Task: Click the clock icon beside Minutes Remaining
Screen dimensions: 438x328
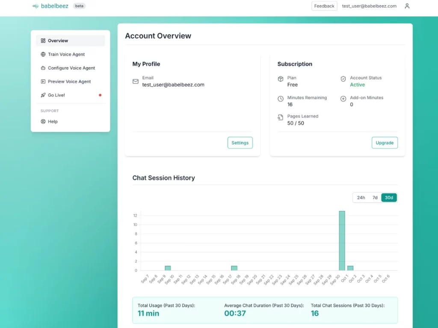Action: (281, 99)
